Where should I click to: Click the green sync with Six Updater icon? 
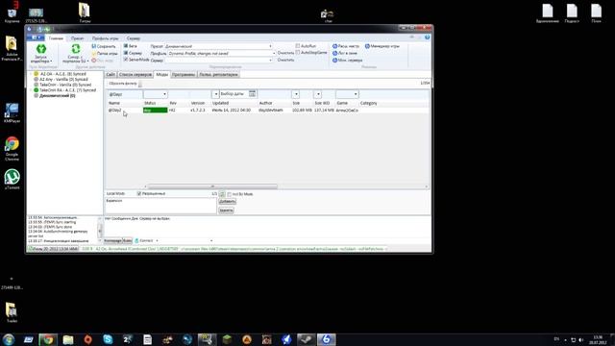click(x=75, y=49)
